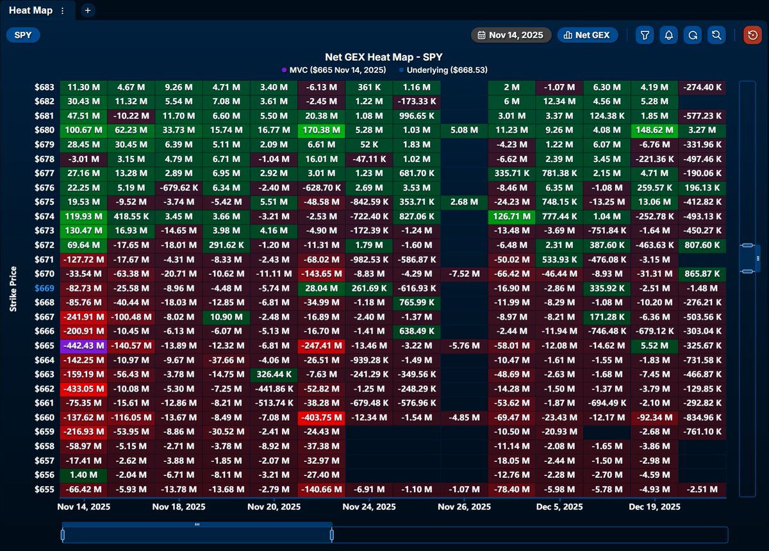Click the red cell -403.75 M
769x551 pixels.
click(x=320, y=418)
